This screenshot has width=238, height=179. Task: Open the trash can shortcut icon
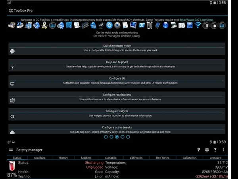149,25
